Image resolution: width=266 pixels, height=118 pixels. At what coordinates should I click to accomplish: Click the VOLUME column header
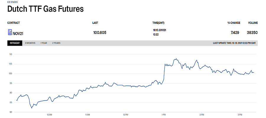coord(253,23)
